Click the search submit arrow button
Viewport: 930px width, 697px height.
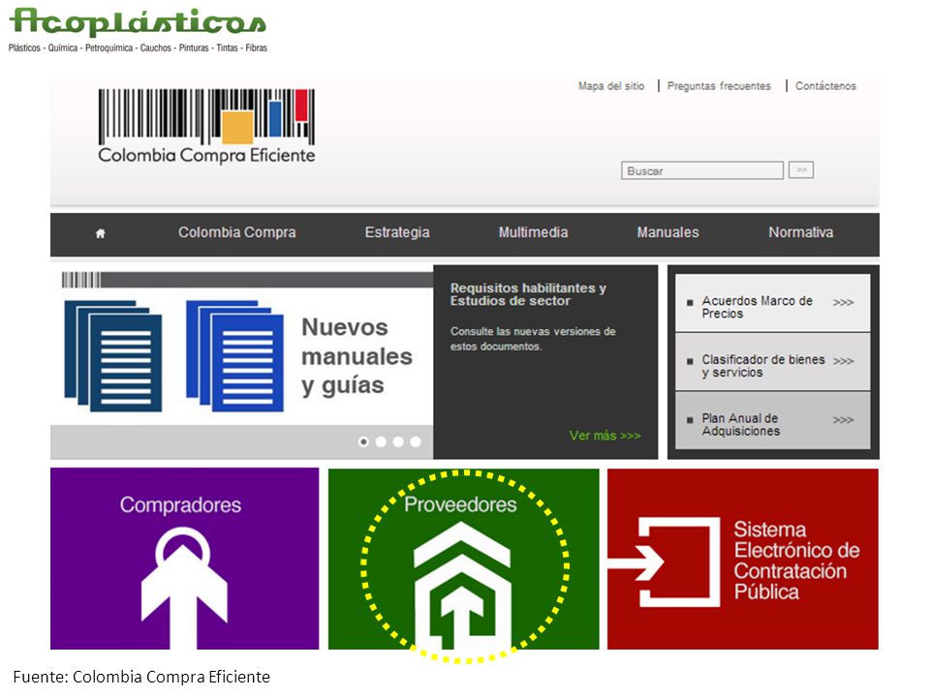pyautogui.click(x=801, y=170)
